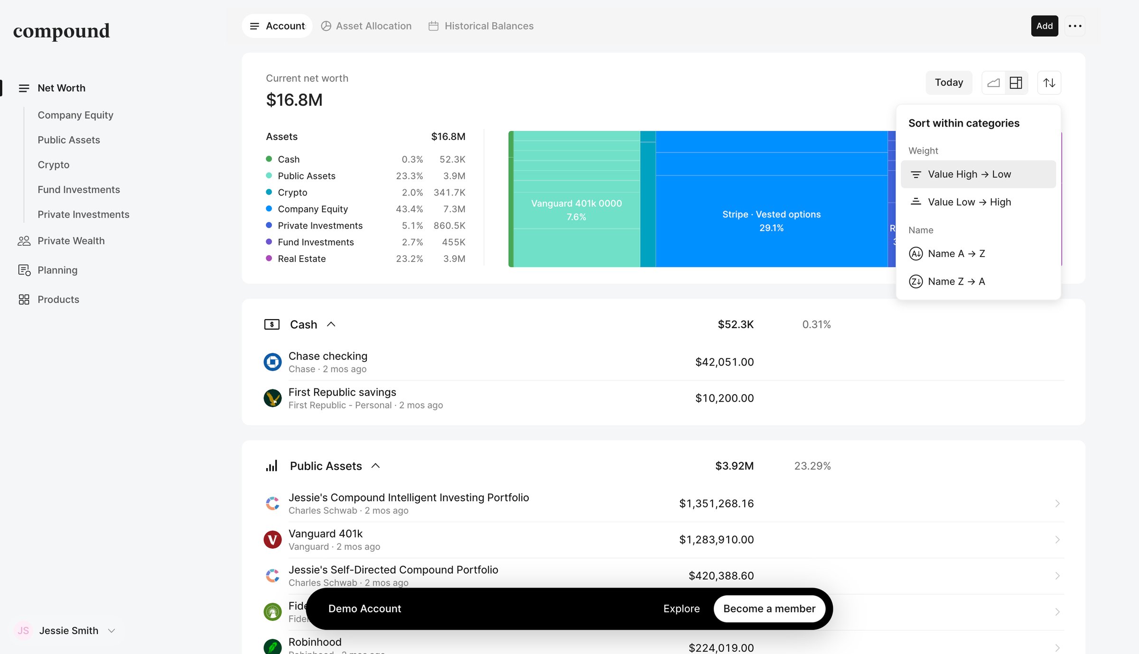Click the Fund Investments legend row label
1139x654 pixels.
click(x=316, y=242)
